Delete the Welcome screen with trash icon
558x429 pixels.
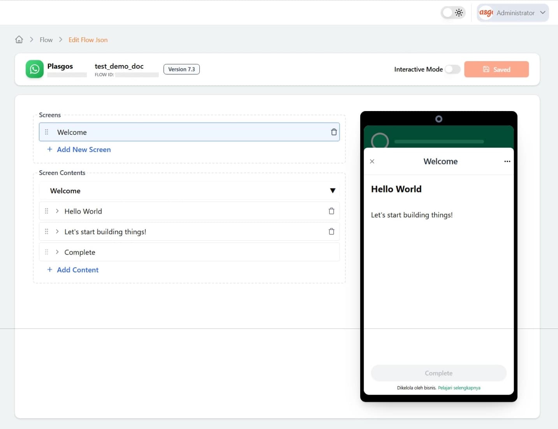tap(334, 132)
